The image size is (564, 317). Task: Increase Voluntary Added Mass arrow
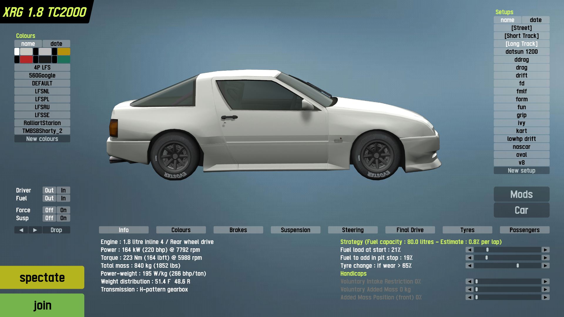[545, 289]
